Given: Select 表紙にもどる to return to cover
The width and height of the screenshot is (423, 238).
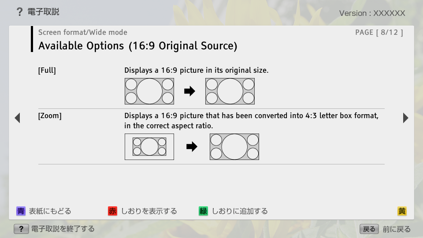Looking at the screenshot, I should point(49,211).
